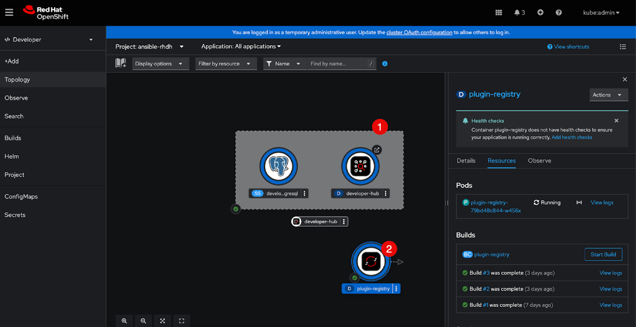
Task: Open kebab menu for plugin-registry label
Action: 396,289
